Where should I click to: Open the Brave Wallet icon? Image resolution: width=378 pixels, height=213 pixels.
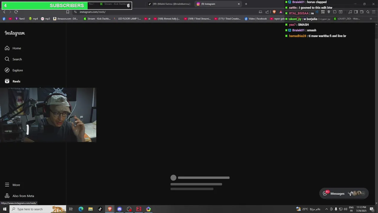[x=362, y=12]
